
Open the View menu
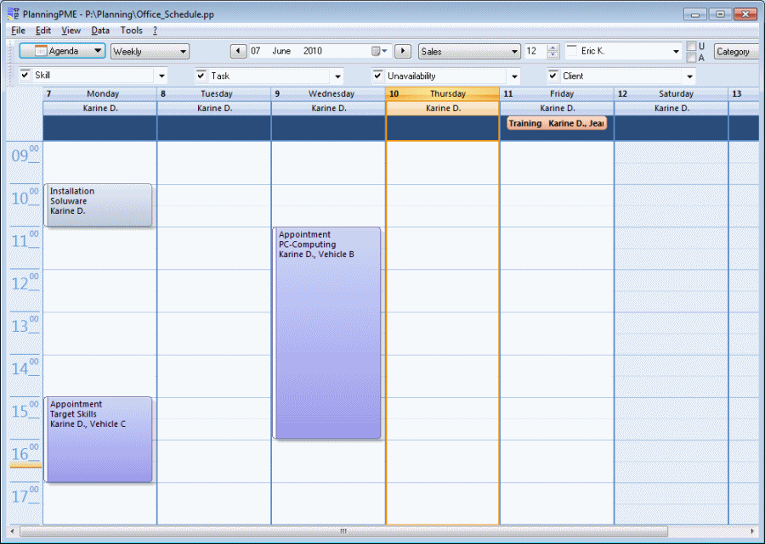(71, 31)
